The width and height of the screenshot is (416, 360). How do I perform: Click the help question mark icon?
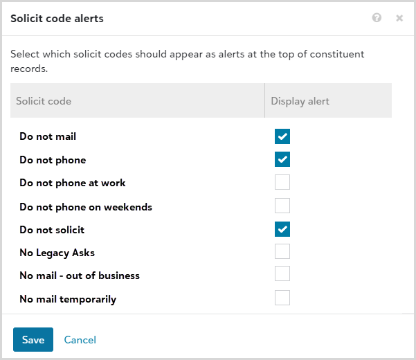(377, 18)
